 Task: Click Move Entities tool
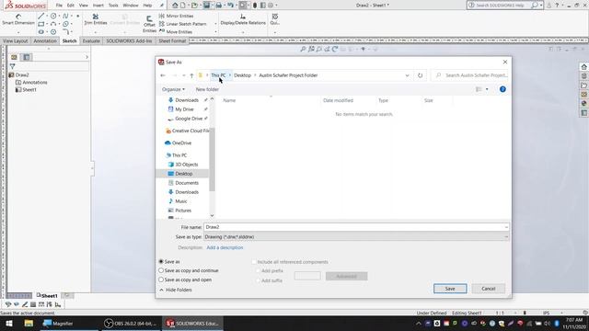pyautogui.click(x=176, y=31)
